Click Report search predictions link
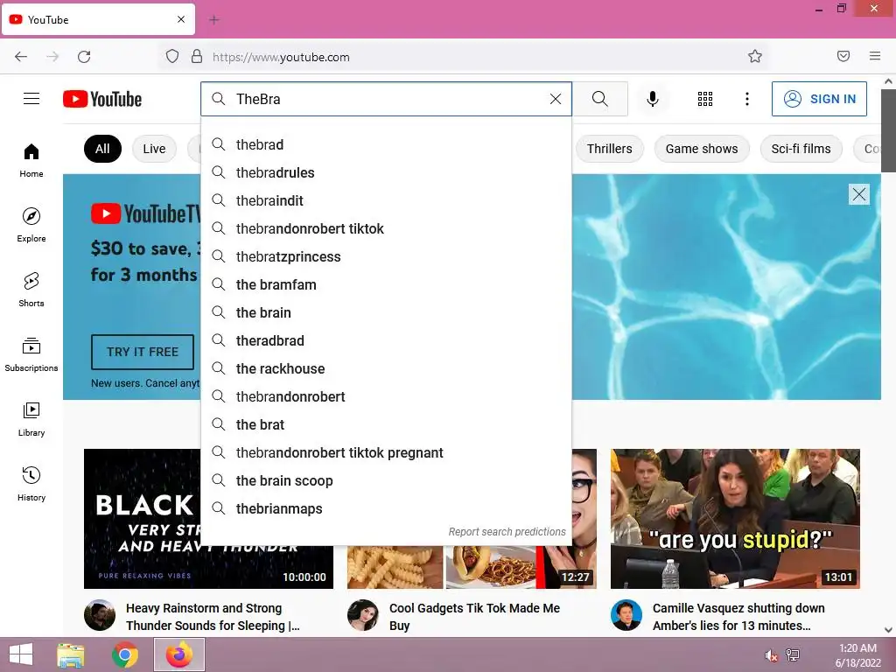 [507, 531]
